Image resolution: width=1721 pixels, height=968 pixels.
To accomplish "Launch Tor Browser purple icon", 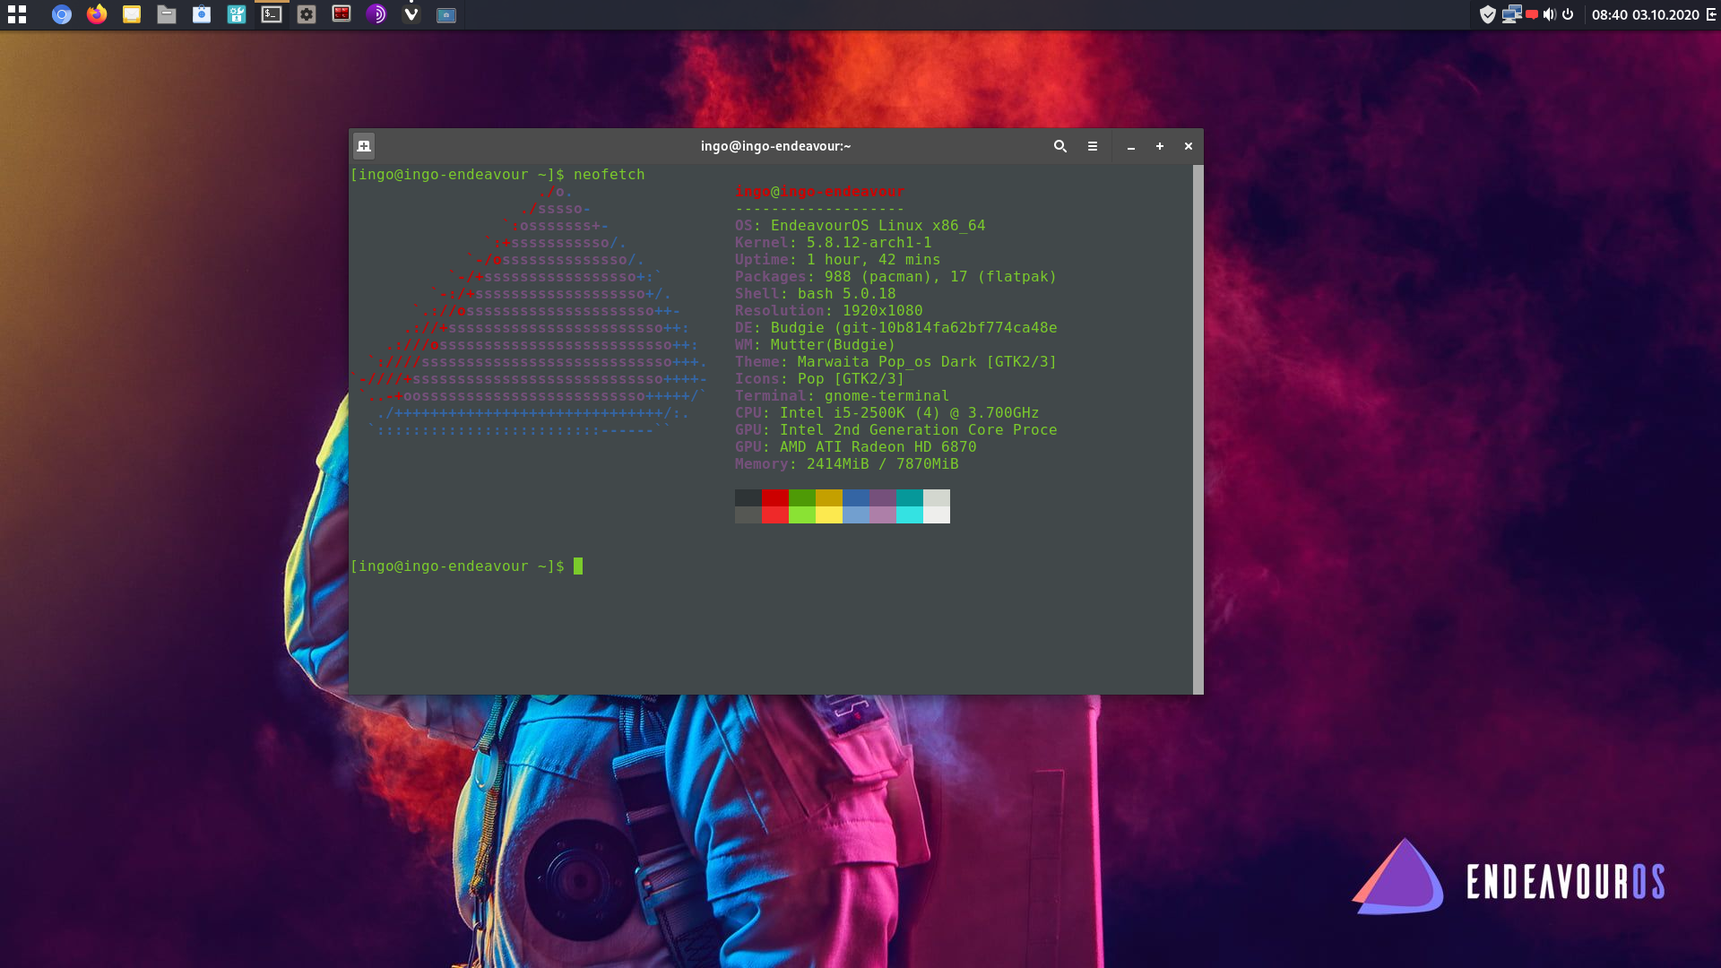I will pyautogui.click(x=376, y=14).
